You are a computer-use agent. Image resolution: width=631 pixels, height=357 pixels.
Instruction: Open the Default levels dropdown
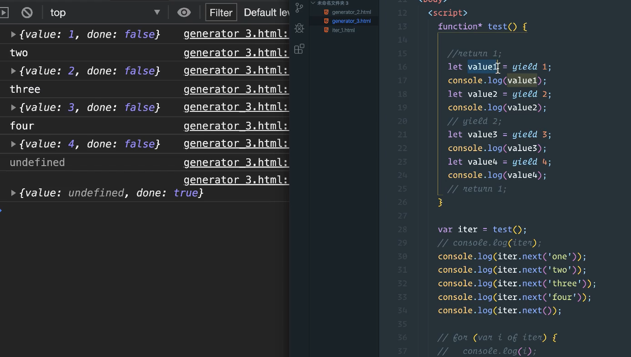pos(266,12)
